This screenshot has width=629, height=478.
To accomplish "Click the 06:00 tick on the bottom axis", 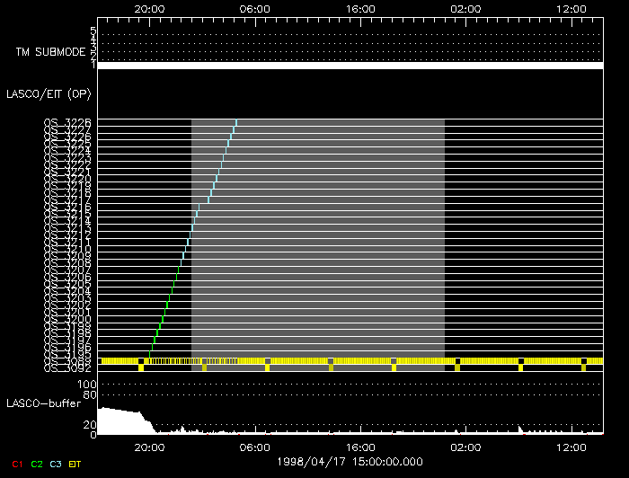I will [255, 447].
